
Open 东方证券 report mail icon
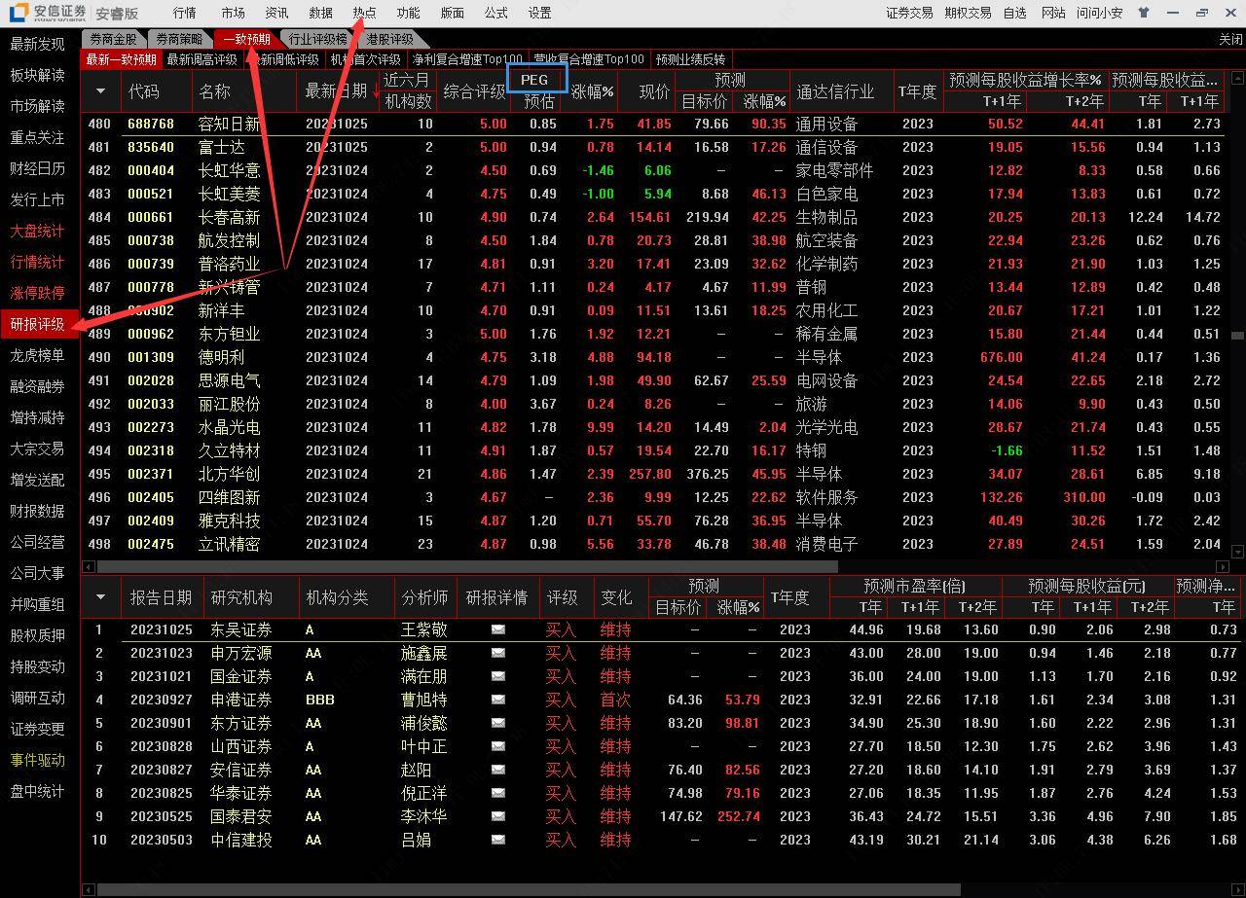[x=497, y=723]
